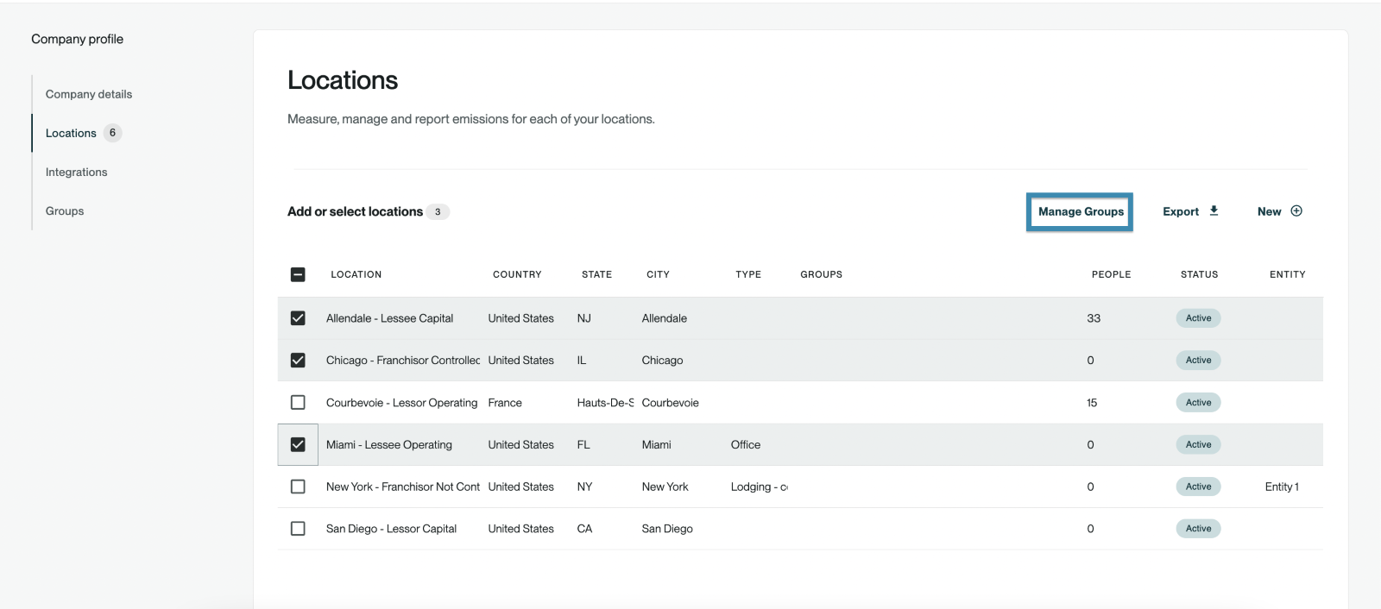Click the GROUPS column header
Viewport: 1381px width, 609px height.
(x=821, y=274)
